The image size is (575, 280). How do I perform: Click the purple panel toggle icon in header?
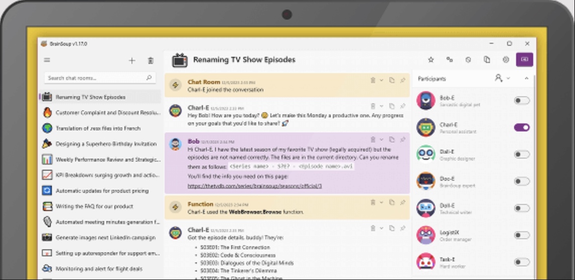pos(524,59)
